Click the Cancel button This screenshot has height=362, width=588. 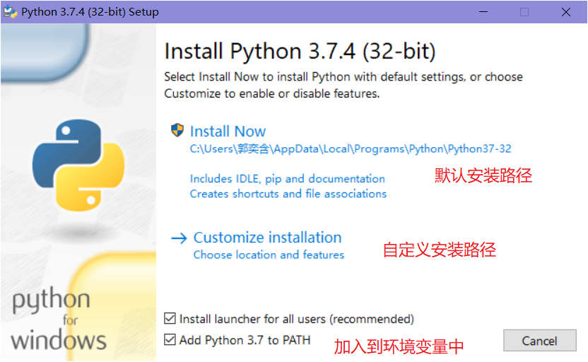pos(540,341)
